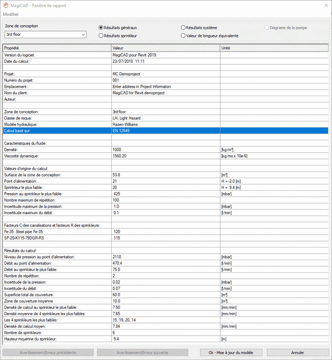Click pressure value '425'
The height and width of the screenshot is (360, 332).
(x=117, y=194)
